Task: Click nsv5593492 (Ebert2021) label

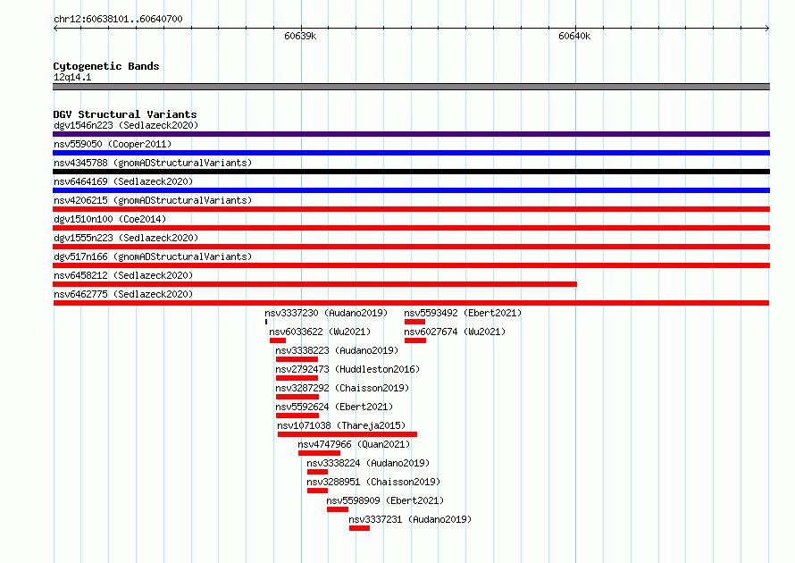Action: click(x=463, y=313)
